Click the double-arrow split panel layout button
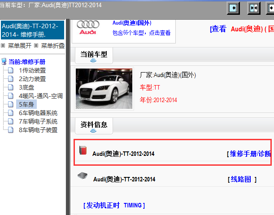This screenshot has height=215, width=274. coord(254,8)
